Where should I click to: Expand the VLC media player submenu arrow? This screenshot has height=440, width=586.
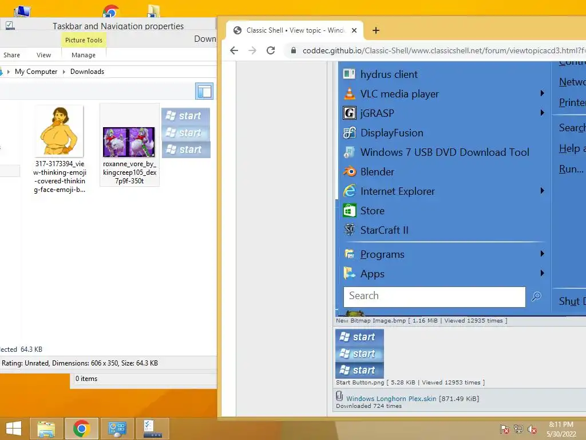pyautogui.click(x=543, y=93)
